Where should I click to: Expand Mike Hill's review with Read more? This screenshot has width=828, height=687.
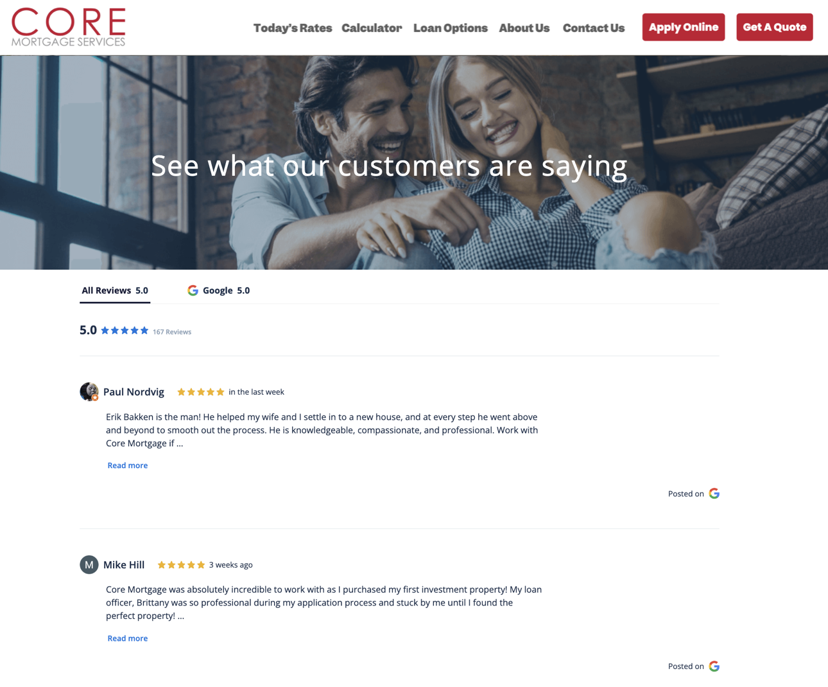(x=128, y=638)
